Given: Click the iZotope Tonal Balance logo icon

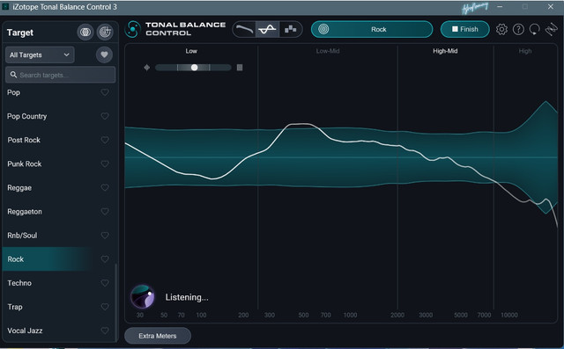Looking at the screenshot, I should 132,29.
